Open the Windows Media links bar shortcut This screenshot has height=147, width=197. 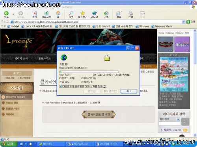(162, 26)
